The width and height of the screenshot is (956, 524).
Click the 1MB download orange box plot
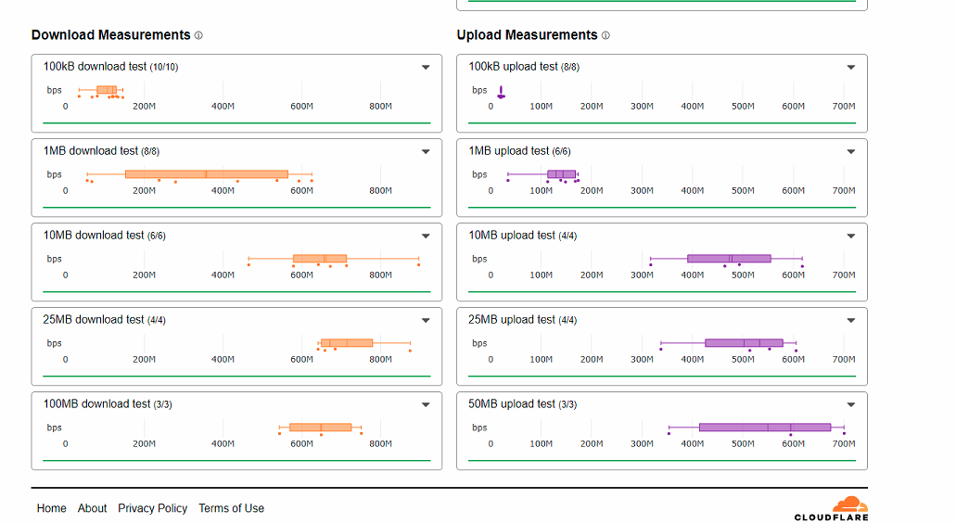(207, 173)
